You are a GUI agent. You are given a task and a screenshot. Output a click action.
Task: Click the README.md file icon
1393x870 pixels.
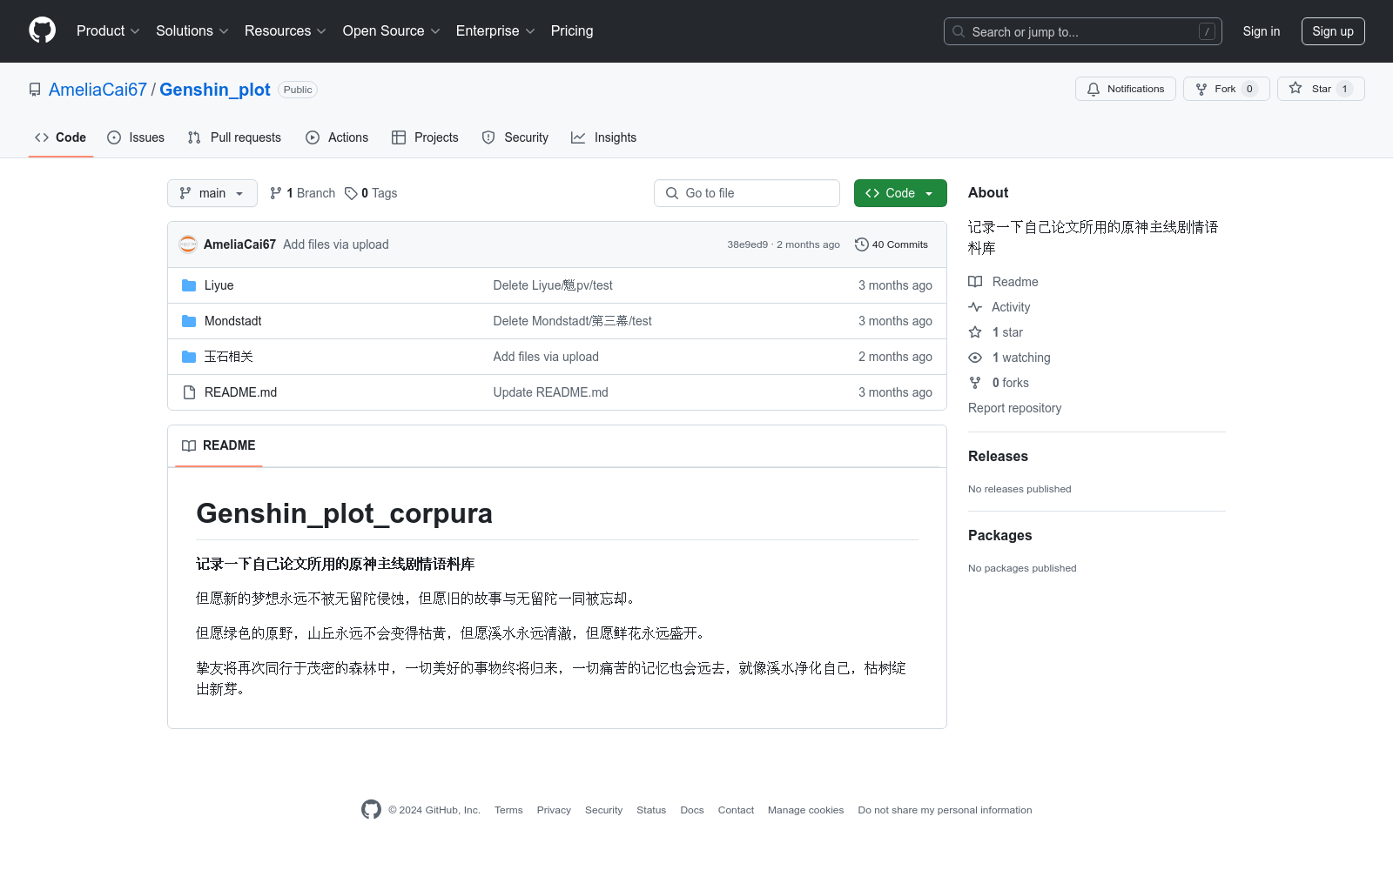coord(189,392)
